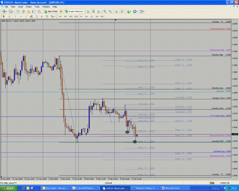Select the Cursor arrow tool

coord(4,16)
